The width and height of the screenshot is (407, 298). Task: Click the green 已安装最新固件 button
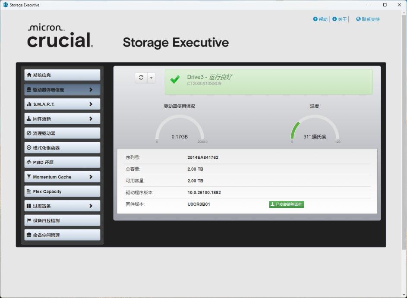(x=286, y=204)
